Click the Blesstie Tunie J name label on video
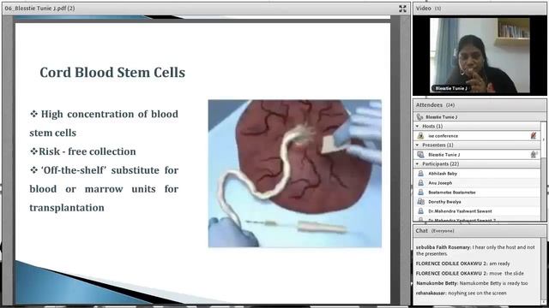549x308 pixels. click(x=451, y=88)
